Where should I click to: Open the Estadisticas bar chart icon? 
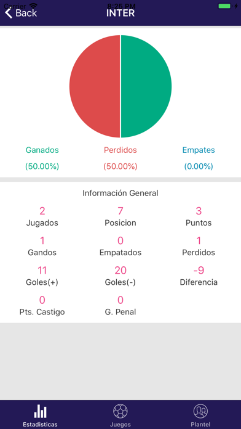point(40,411)
